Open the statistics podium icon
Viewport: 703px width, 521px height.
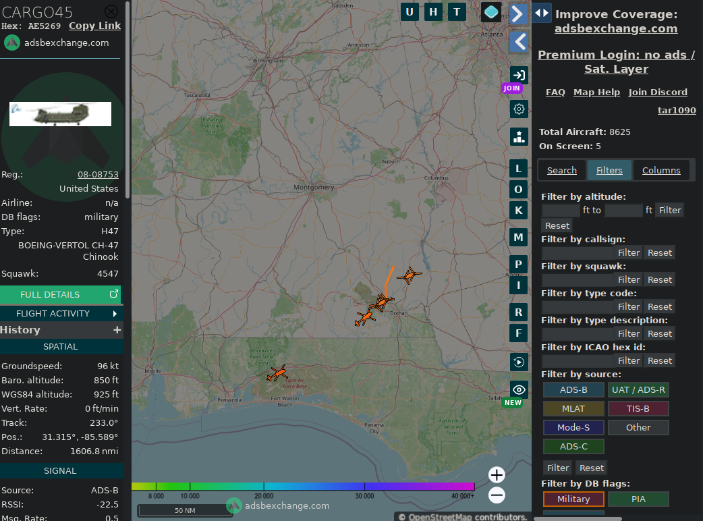click(519, 137)
